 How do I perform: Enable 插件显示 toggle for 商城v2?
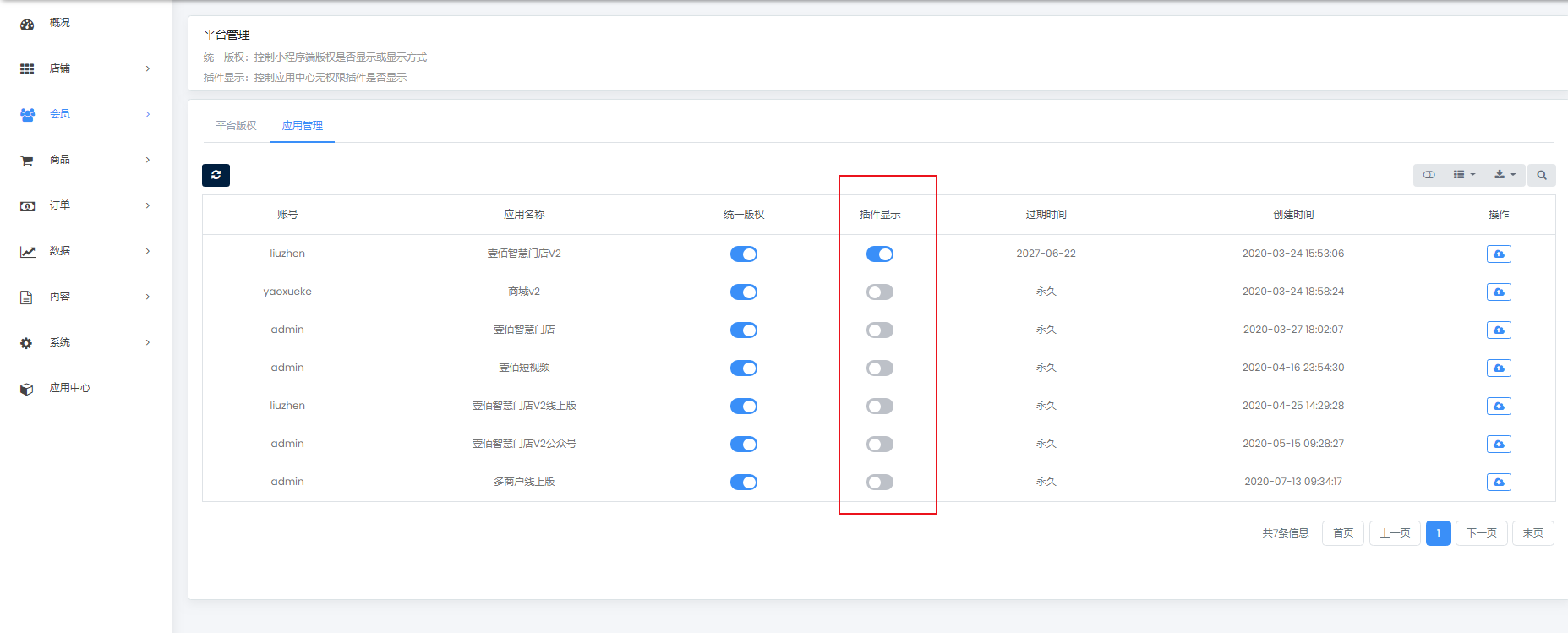click(879, 292)
